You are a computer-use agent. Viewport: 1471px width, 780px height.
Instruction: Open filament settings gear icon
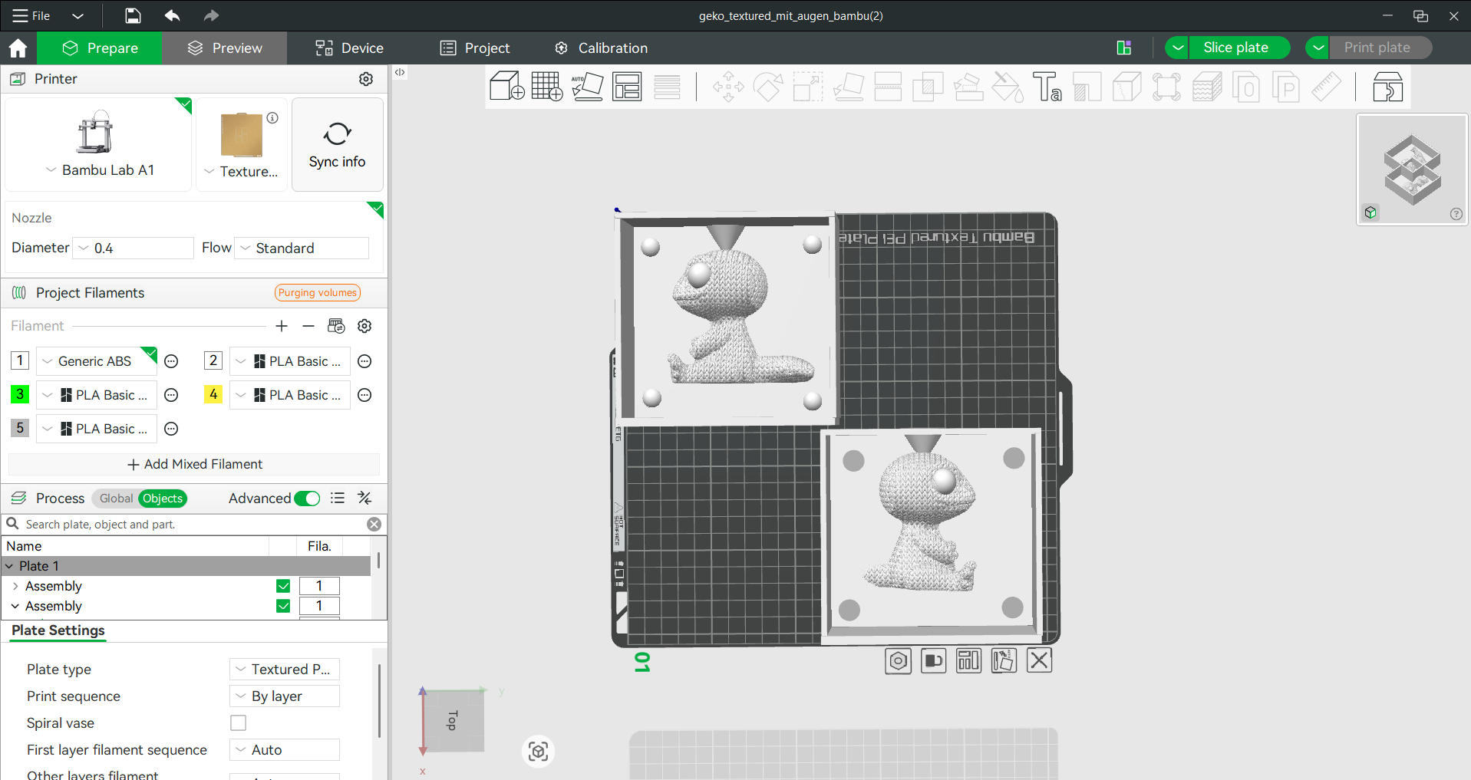pyautogui.click(x=364, y=326)
